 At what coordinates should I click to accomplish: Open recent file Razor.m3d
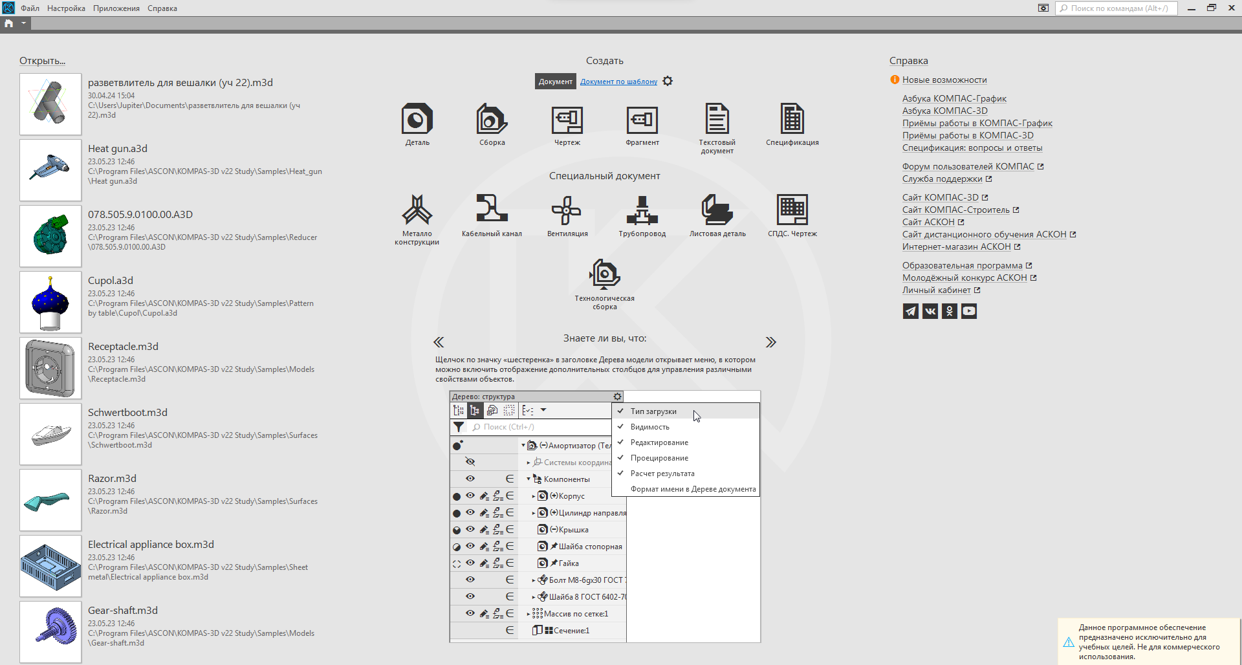click(112, 479)
